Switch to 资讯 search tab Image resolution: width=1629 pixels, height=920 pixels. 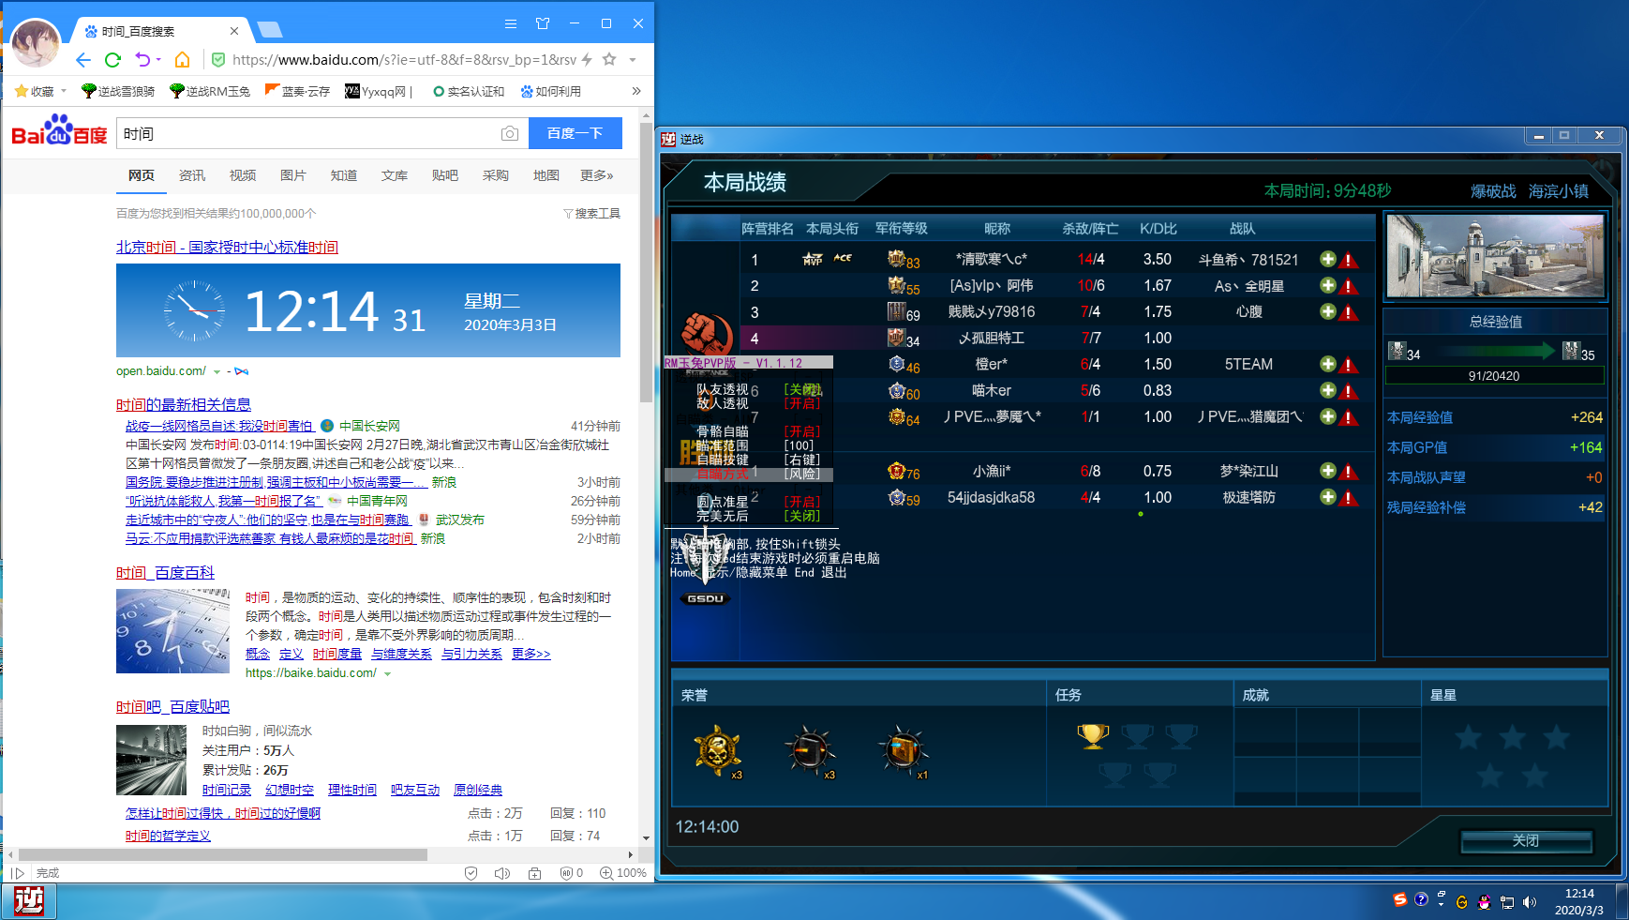point(192,175)
